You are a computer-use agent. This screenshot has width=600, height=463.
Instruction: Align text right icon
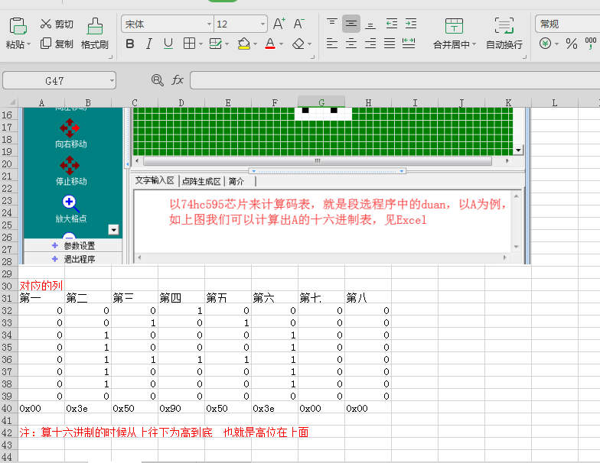(x=370, y=43)
